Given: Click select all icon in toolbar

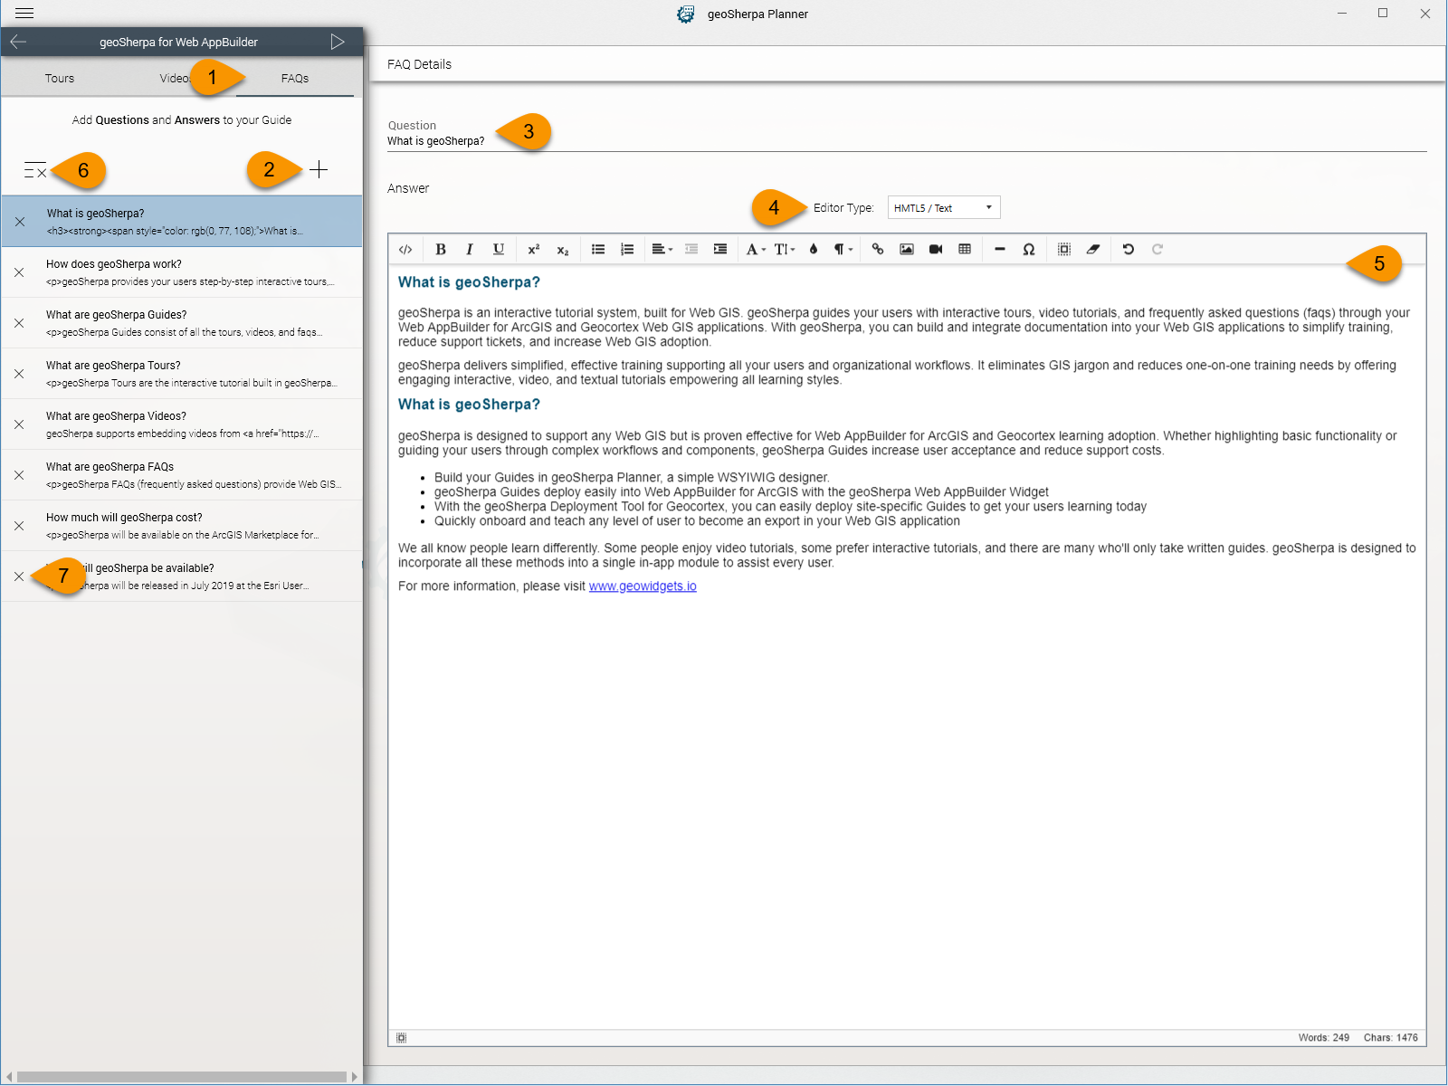Looking at the screenshot, I should click(1064, 250).
